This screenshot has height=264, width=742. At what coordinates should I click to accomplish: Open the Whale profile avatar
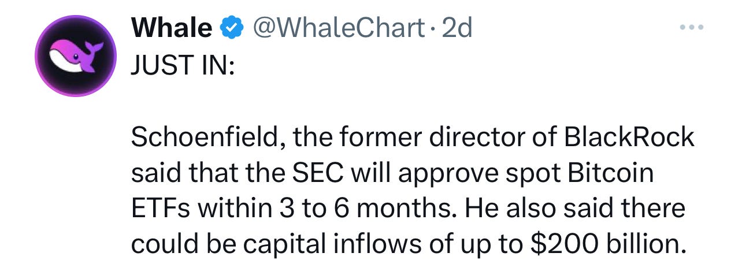click(x=76, y=55)
